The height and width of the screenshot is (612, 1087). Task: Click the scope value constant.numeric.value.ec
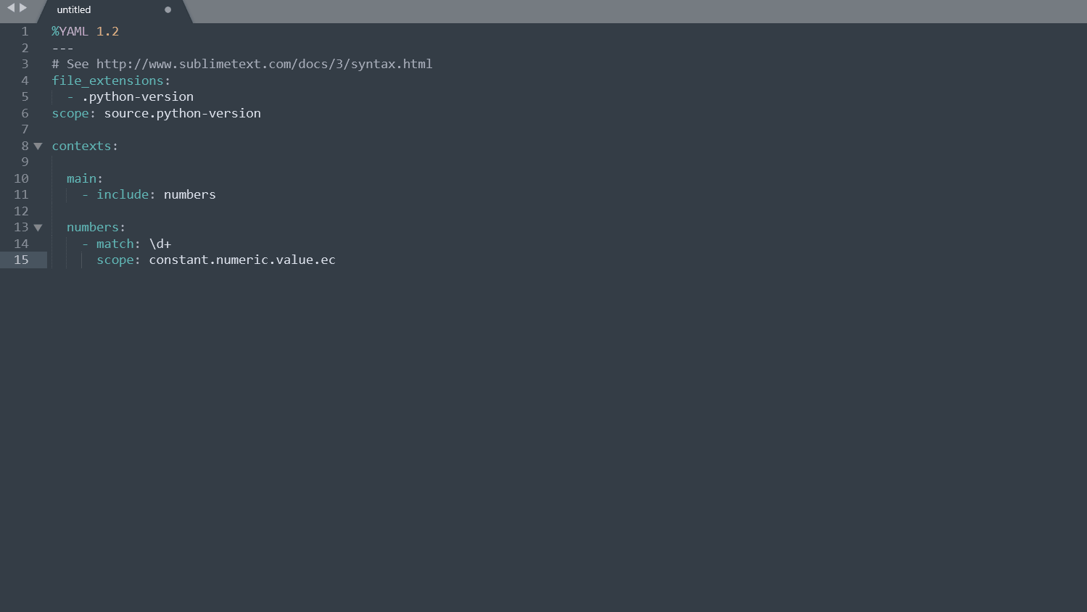[242, 260]
